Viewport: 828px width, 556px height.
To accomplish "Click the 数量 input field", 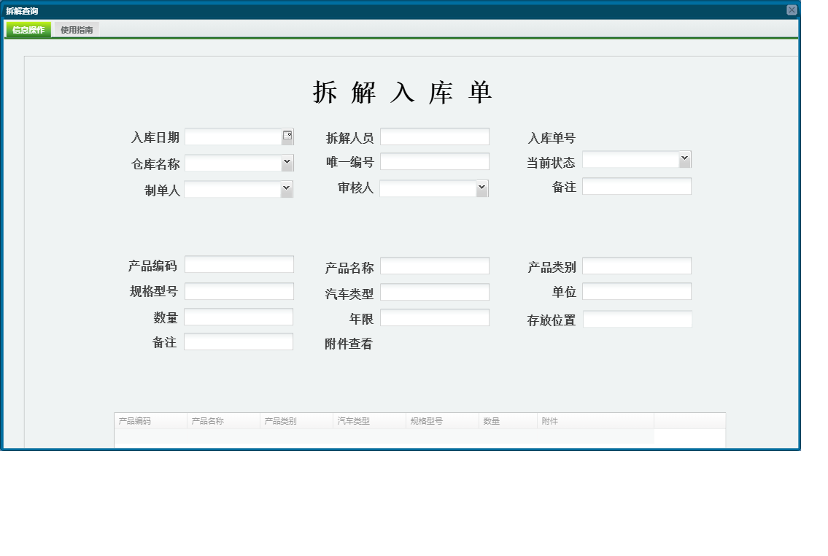I will tap(239, 316).
